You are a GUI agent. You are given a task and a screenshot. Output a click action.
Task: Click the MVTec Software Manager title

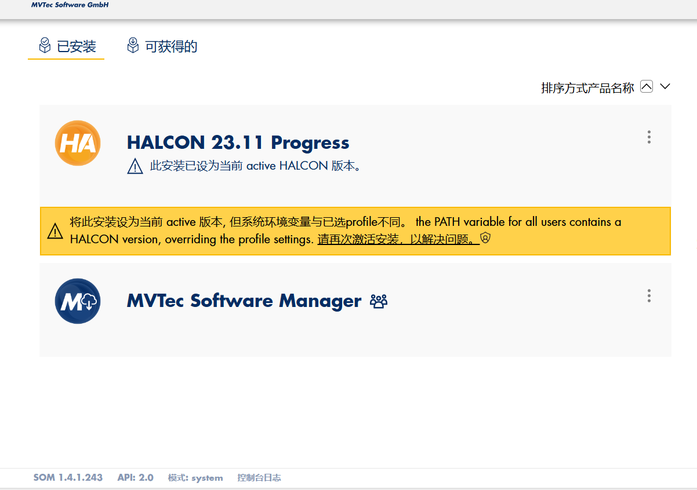click(x=244, y=301)
